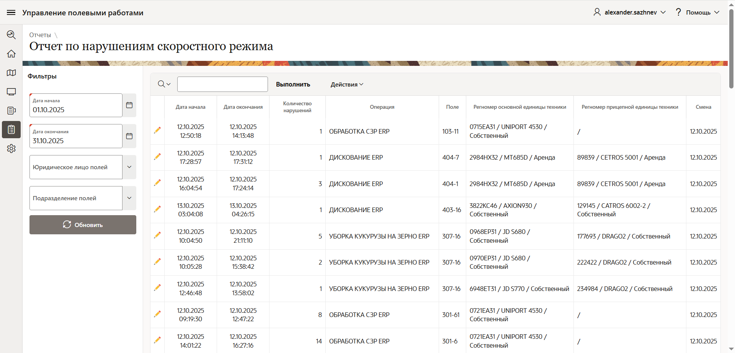The height and width of the screenshot is (353, 735).
Task: Open the alexander.sazhnev user menu
Action: (630, 12)
